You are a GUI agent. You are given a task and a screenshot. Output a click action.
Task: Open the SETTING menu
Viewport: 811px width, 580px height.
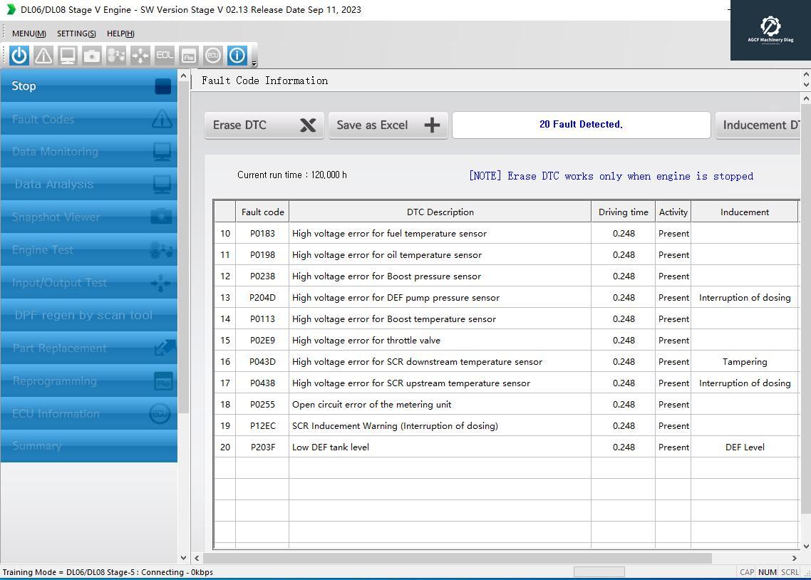76,33
